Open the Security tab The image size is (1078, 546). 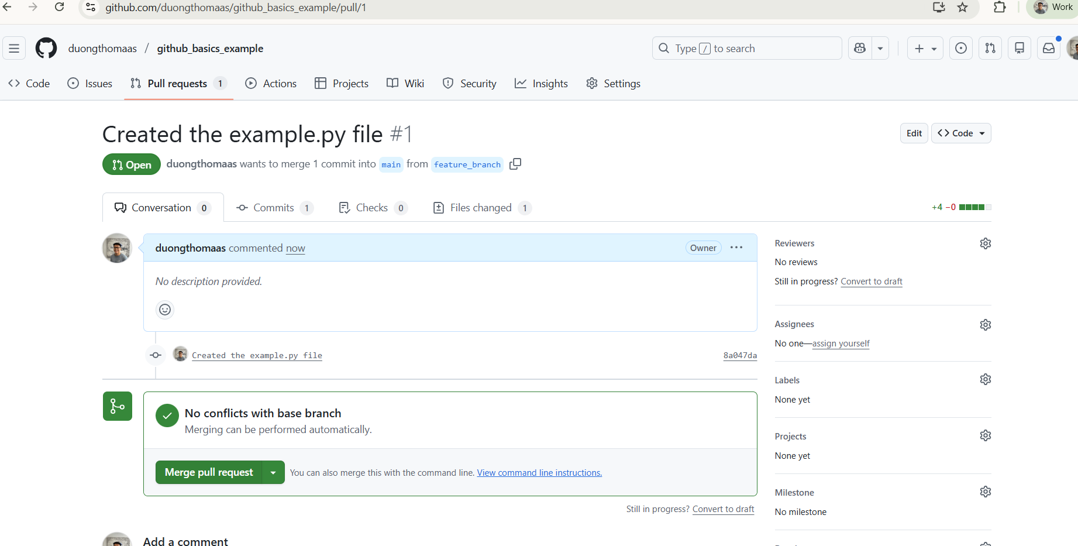click(x=470, y=84)
